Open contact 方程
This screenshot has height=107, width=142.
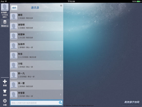coord(37,65)
